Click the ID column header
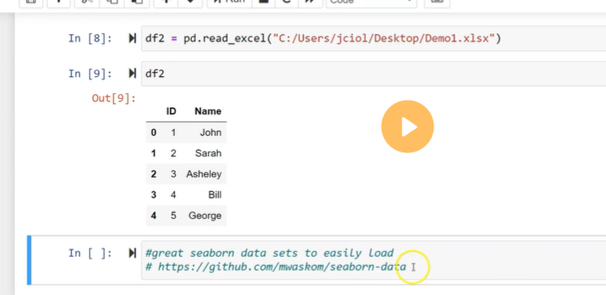Viewport: 606px width, 295px height. pyautogui.click(x=171, y=111)
